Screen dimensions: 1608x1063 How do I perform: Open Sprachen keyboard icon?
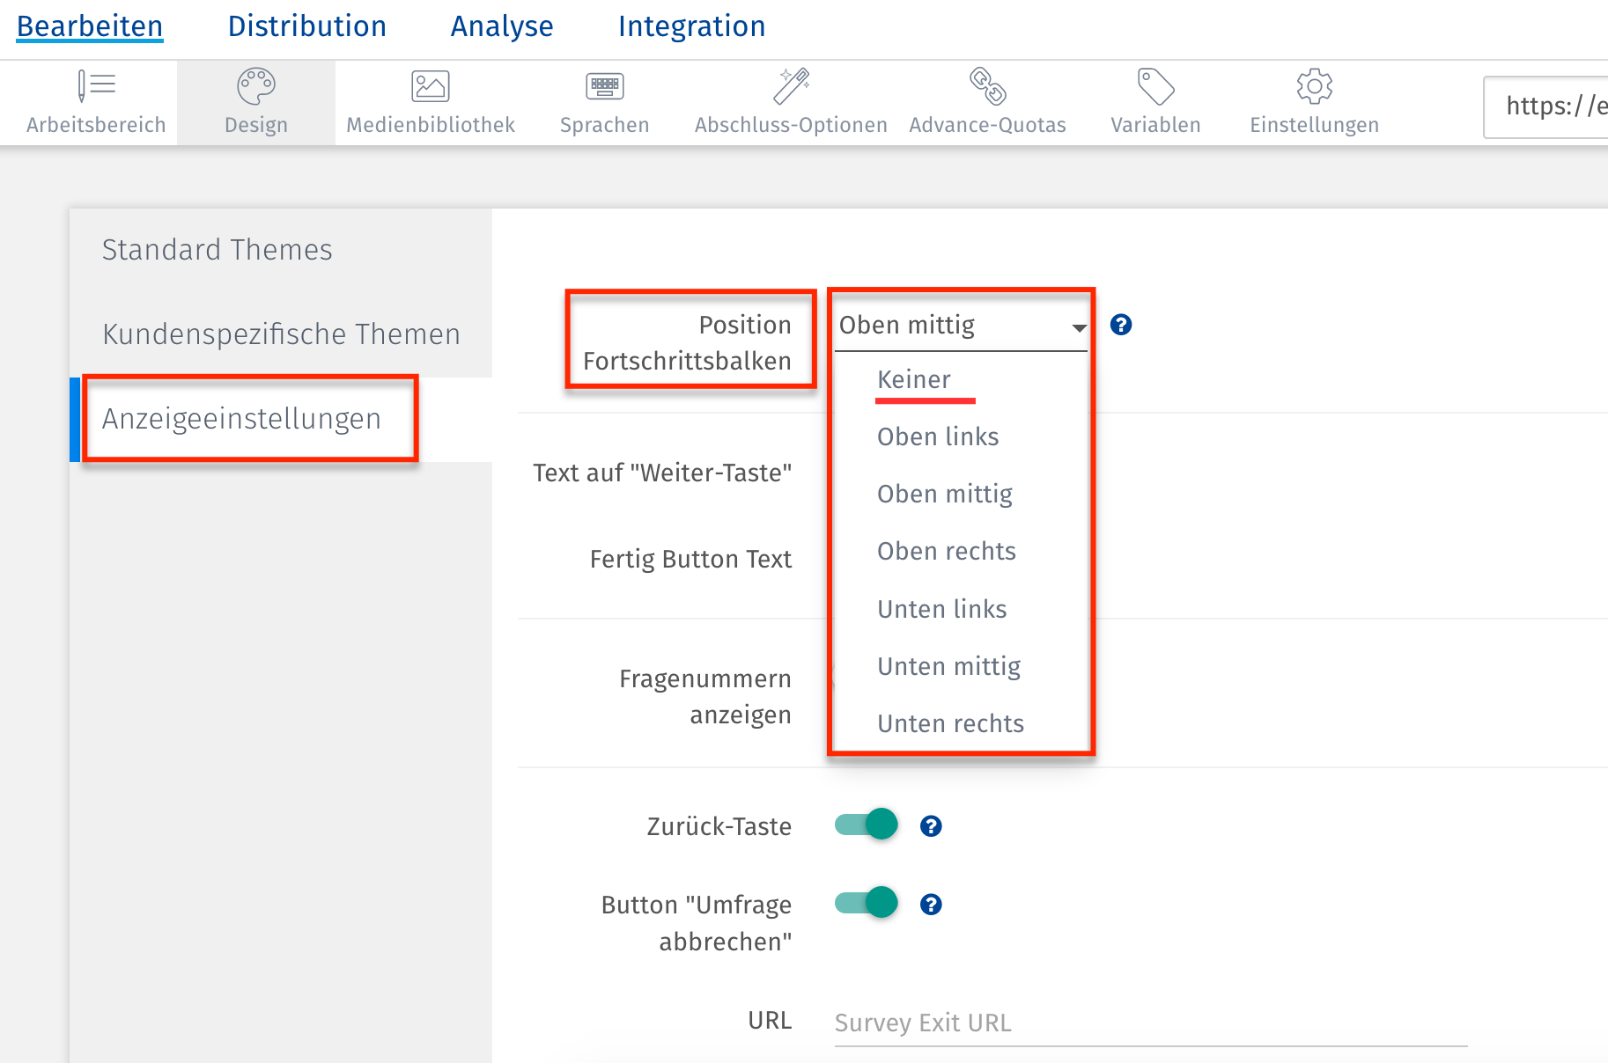tap(605, 87)
